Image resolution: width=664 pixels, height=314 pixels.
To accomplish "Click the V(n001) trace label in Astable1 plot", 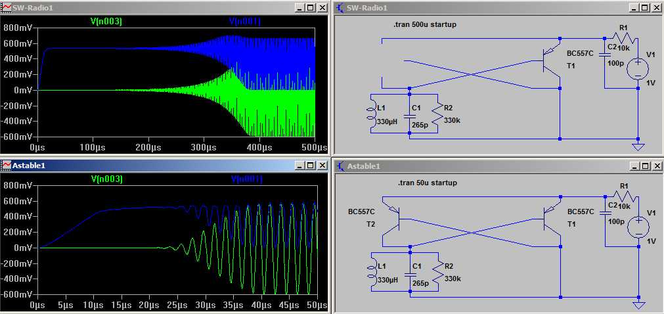I will [x=246, y=179].
